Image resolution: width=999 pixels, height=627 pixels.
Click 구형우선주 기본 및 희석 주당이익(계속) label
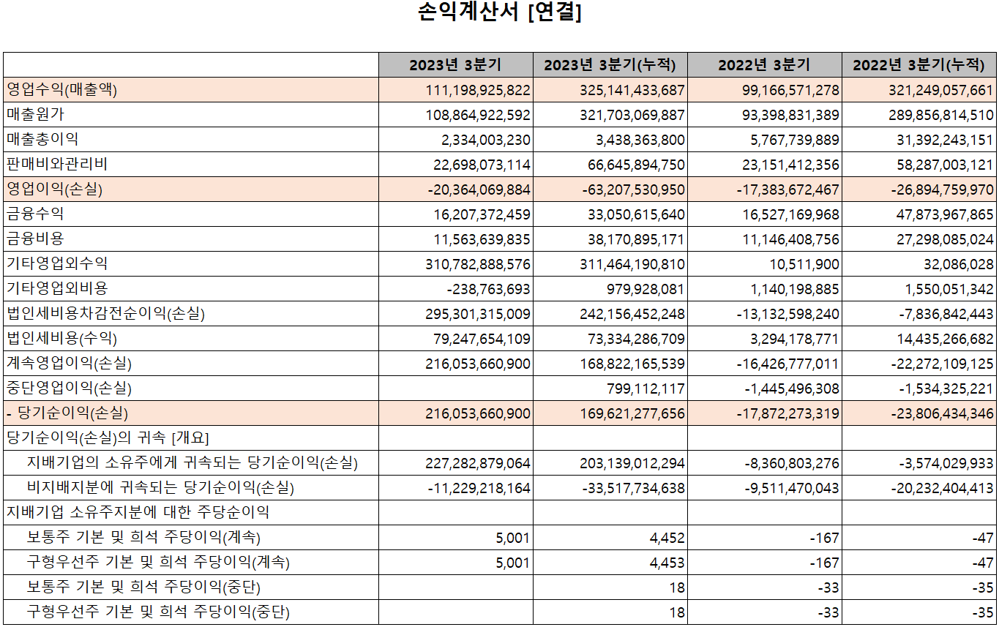click(158, 563)
